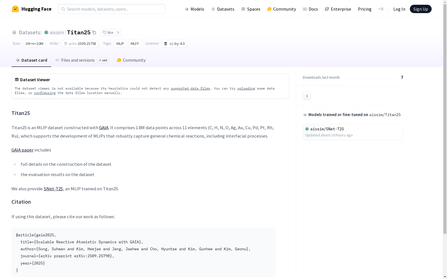Click the Hugging Face logo icon
Viewport: 447px width, 279px height.
15,9
